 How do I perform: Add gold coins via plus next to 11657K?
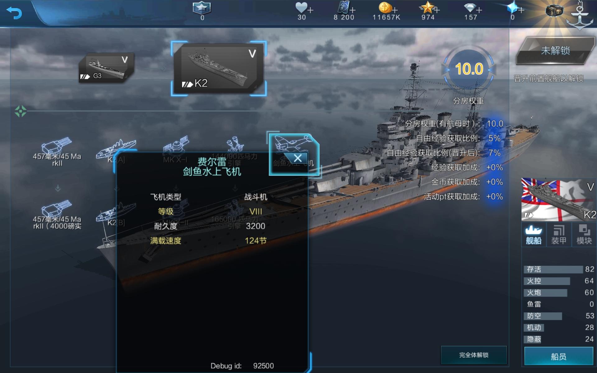(x=395, y=10)
